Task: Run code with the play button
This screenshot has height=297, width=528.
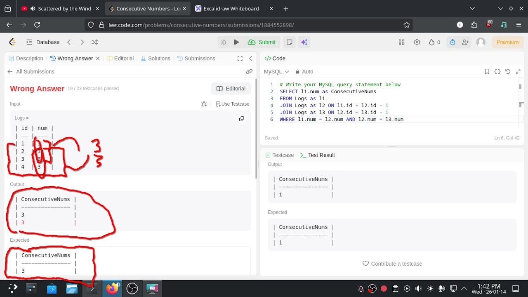Action: [x=236, y=42]
